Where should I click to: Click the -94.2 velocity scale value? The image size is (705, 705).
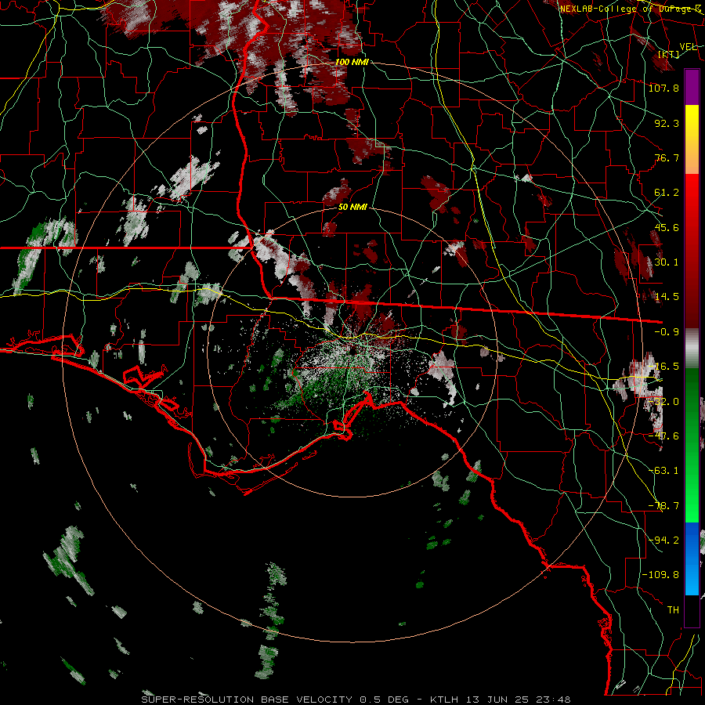663,540
